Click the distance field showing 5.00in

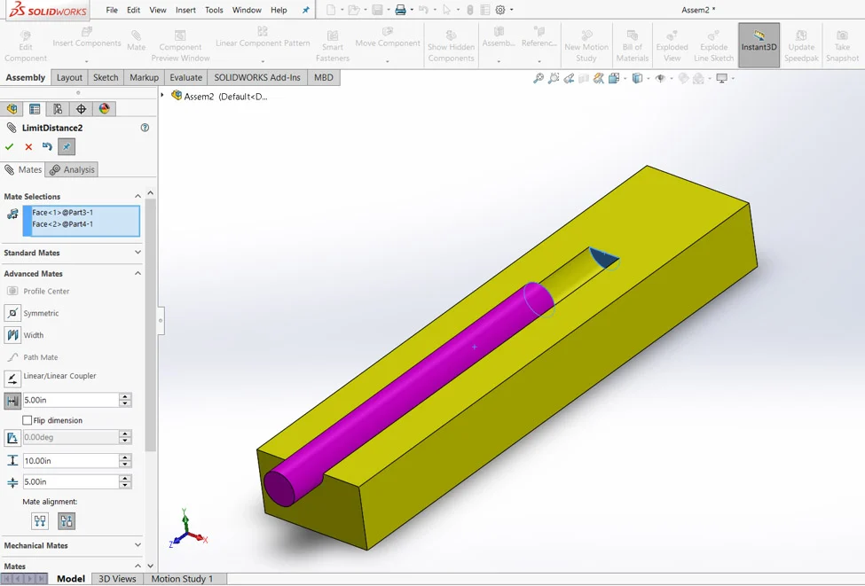coord(71,400)
